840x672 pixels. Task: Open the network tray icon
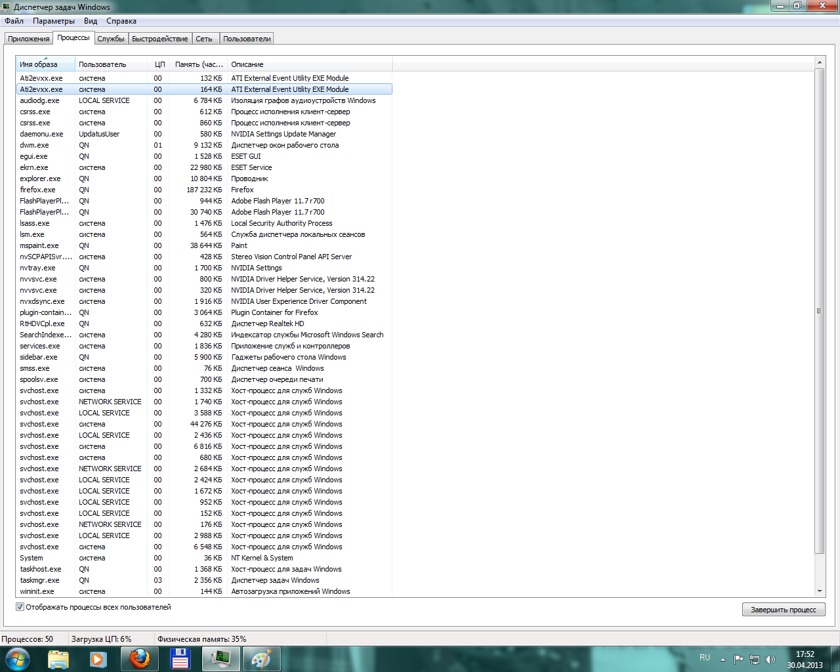[x=755, y=659]
